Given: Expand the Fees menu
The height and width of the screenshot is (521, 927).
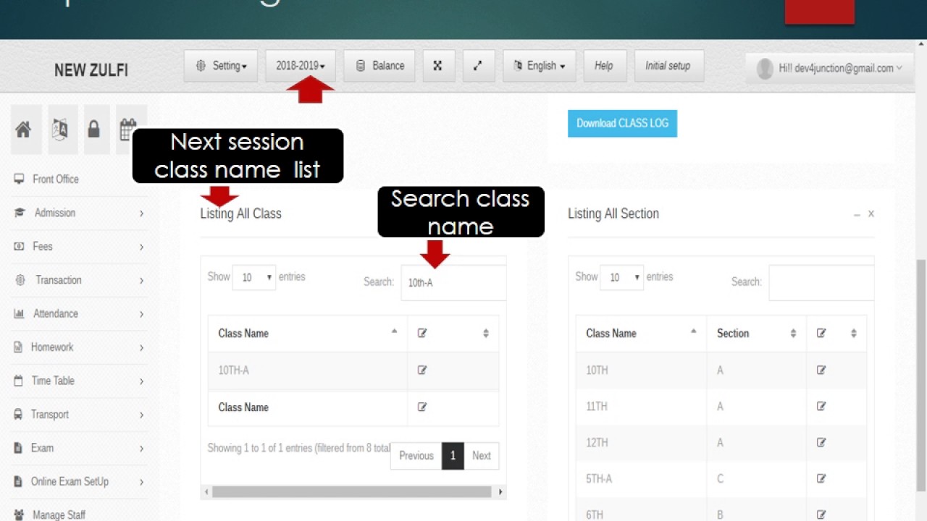Looking at the screenshot, I should coord(79,247).
